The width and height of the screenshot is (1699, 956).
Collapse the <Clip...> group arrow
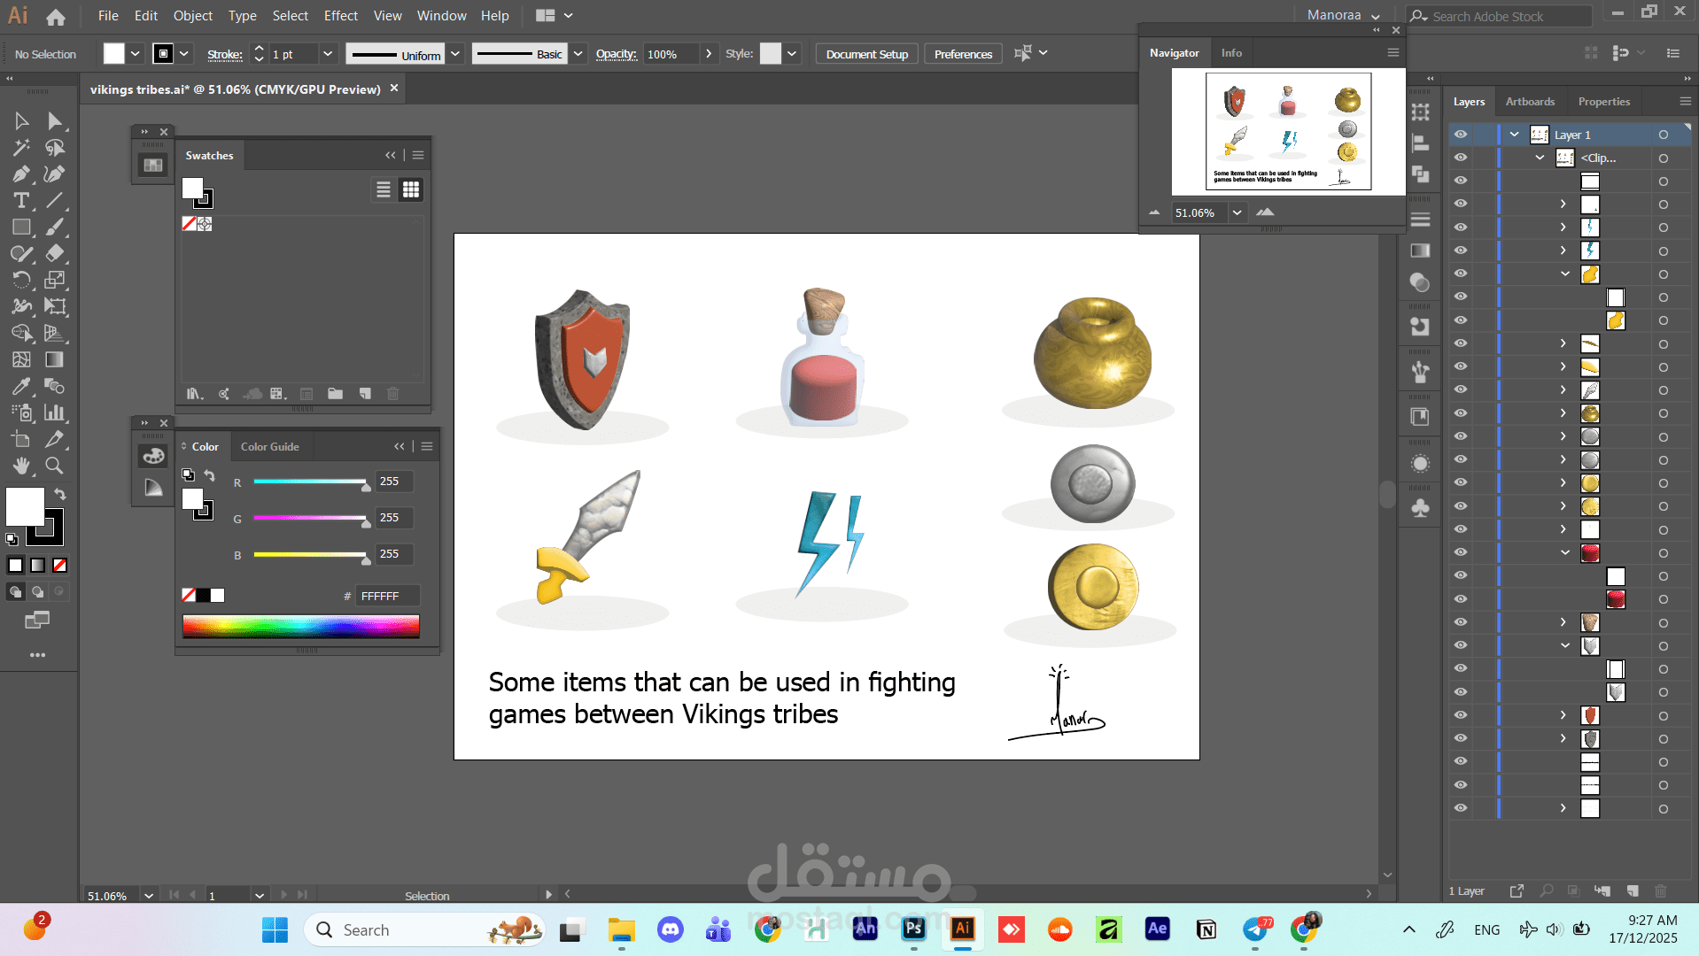pos(1540,158)
